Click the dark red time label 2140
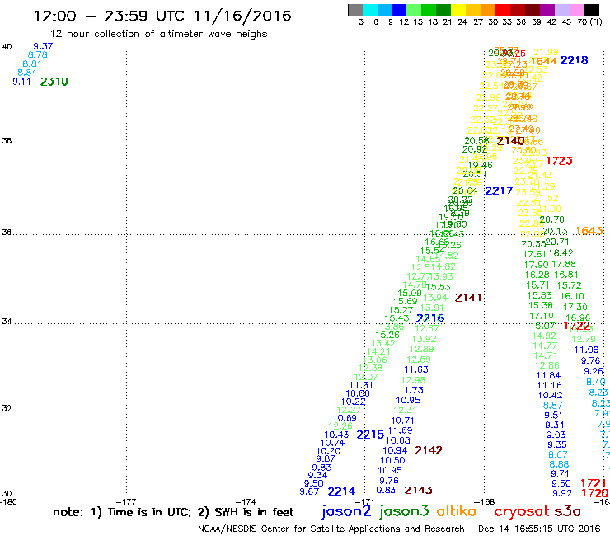Viewport: 610px width, 536px height. click(510, 140)
